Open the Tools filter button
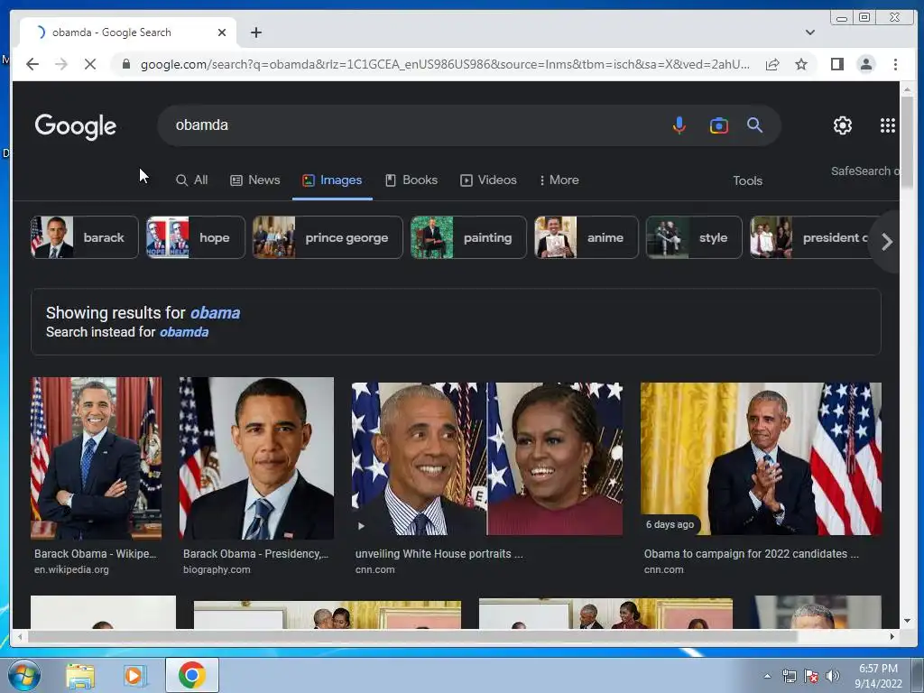924x693 pixels. pos(747,180)
